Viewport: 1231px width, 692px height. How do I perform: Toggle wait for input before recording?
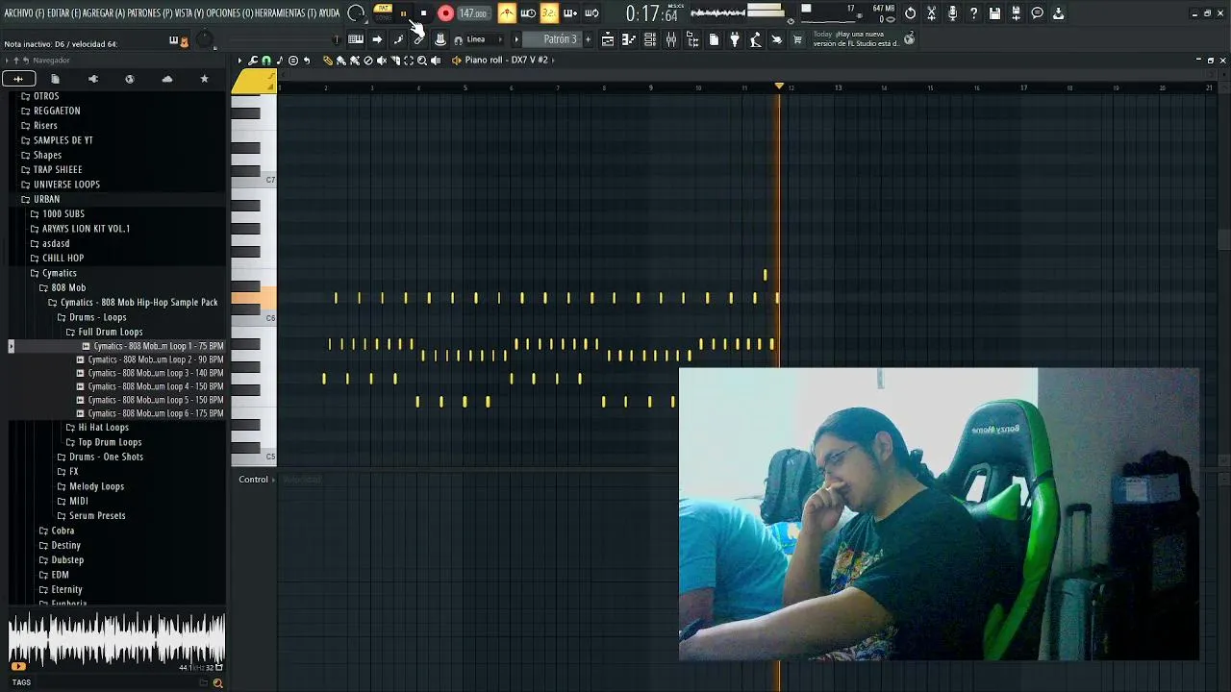point(528,13)
